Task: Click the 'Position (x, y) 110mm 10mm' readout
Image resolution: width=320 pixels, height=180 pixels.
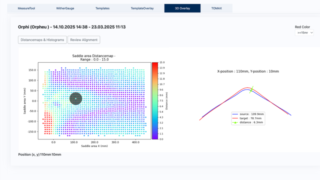Action: (40, 154)
